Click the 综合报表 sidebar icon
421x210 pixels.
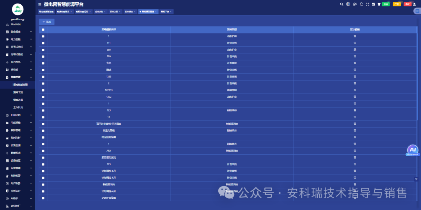click(x=7, y=32)
